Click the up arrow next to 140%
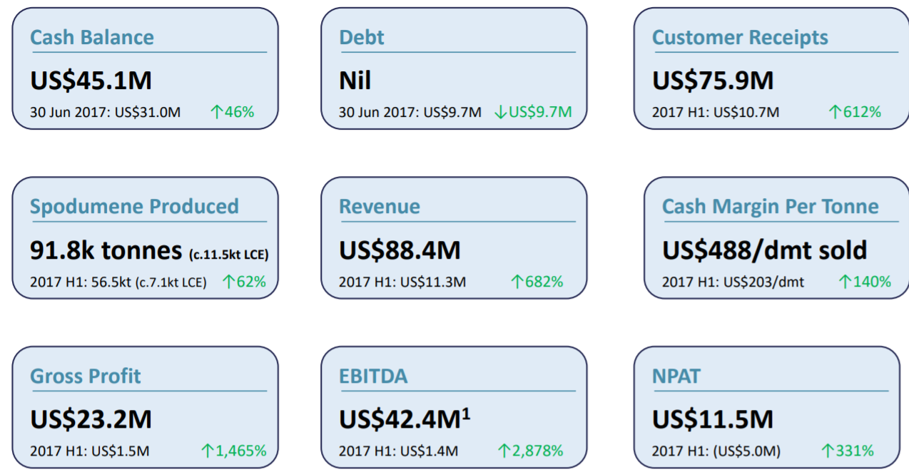This screenshot has height=472, width=909. click(845, 282)
